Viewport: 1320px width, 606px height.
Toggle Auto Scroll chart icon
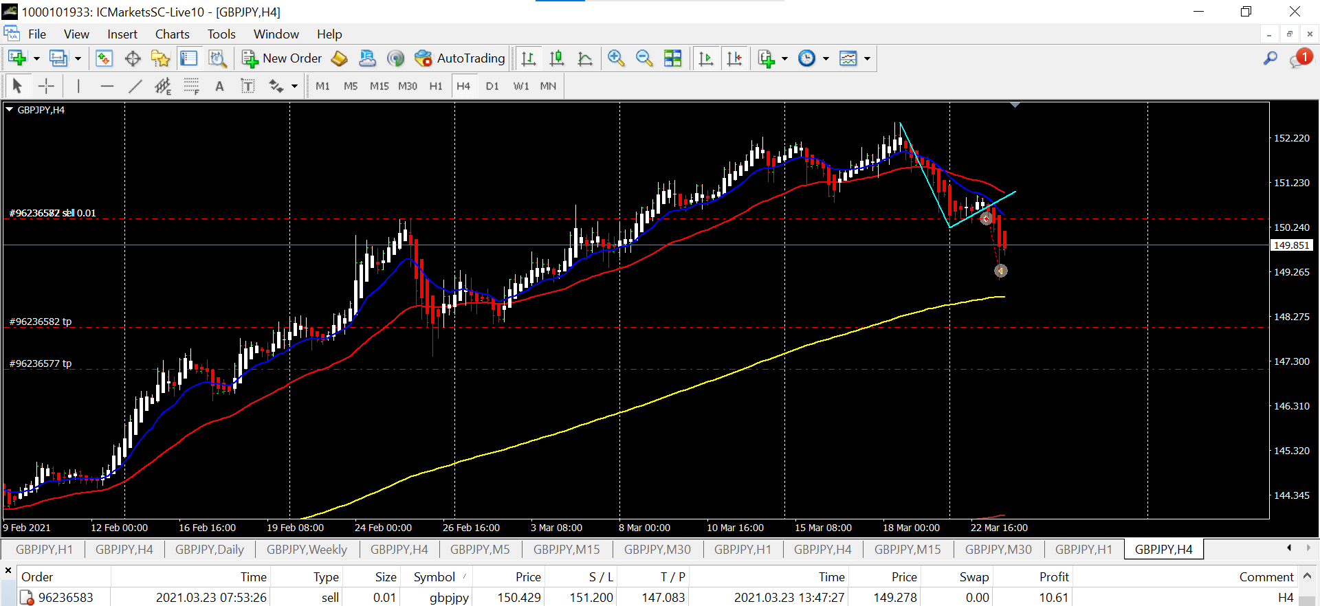coord(706,58)
